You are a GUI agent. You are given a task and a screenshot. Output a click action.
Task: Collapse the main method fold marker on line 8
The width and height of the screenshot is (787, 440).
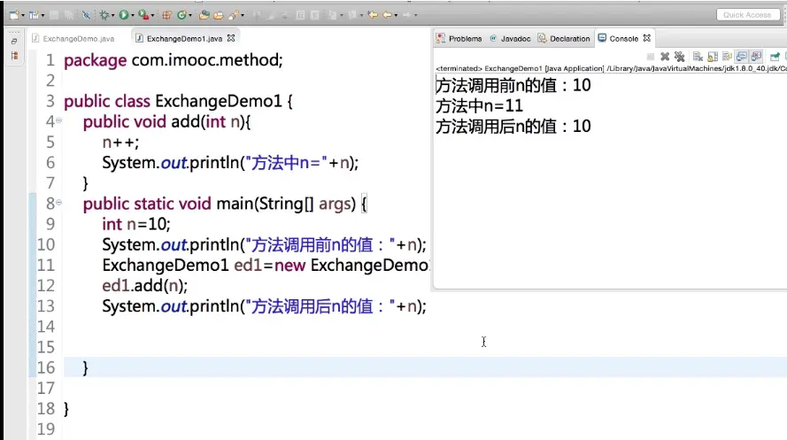coord(58,202)
